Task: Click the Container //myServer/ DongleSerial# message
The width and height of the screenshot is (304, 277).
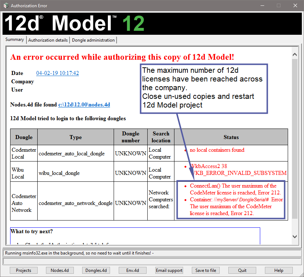Action: (x=236, y=206)
